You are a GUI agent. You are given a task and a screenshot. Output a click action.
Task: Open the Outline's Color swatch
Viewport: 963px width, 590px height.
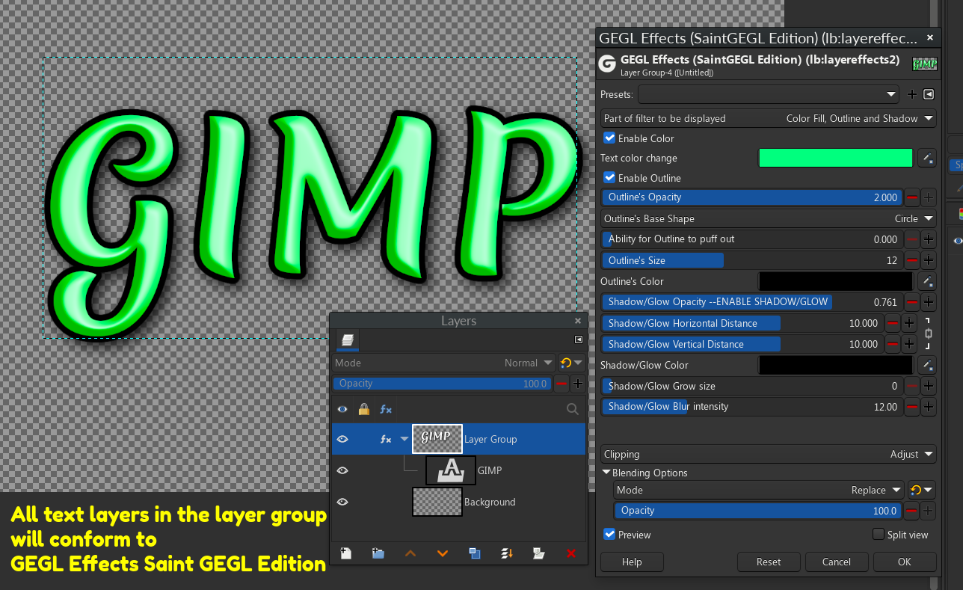point(836,281)
